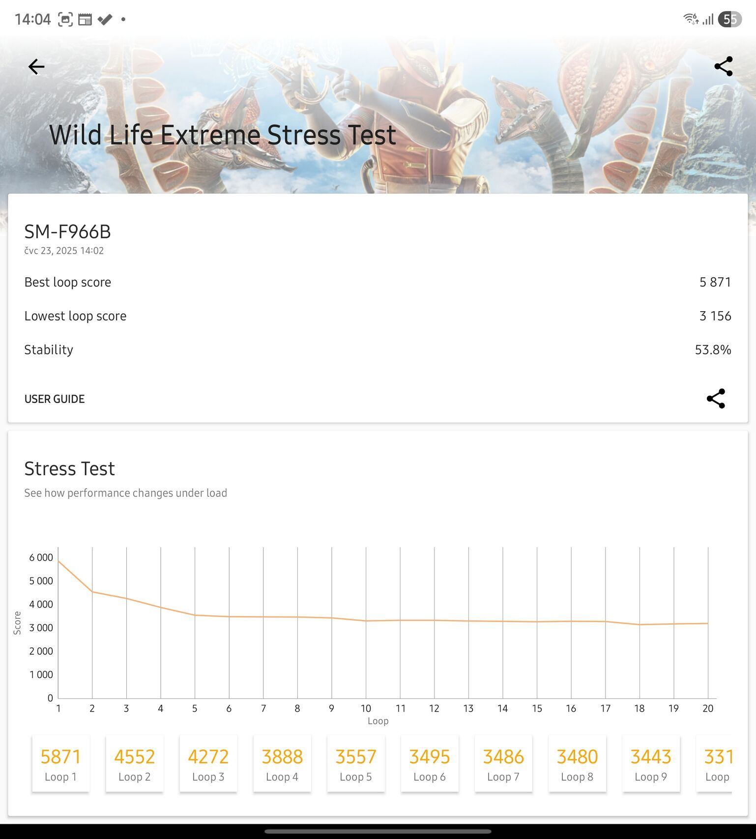The width and height of the screenshot is (756, 839).
Task: Share results from the score card
Action: point(716,399)
